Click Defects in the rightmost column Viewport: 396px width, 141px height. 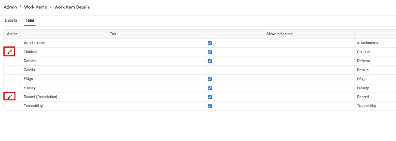(x=363, y=61)
